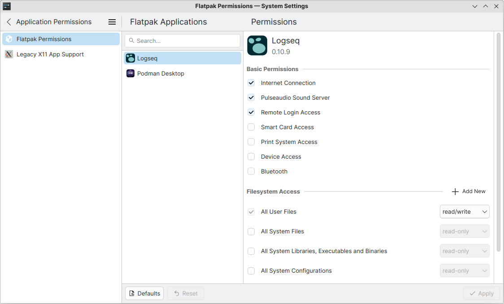504x304 pixels.
Task: Click the Podman Desktop icon in the list
Action: 130,73
